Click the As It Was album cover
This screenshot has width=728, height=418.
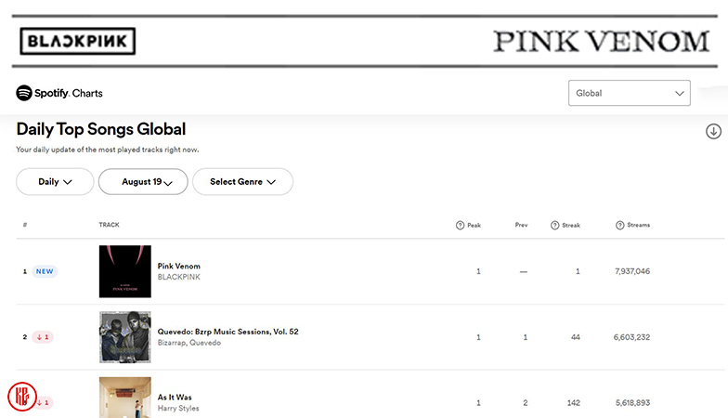124,398
